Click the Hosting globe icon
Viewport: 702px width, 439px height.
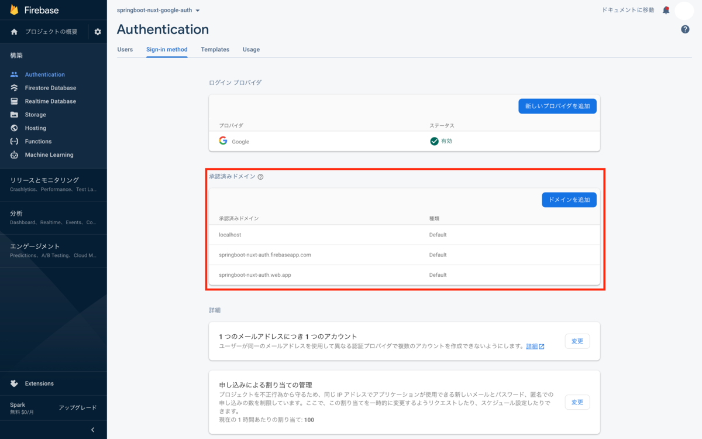[14, 128]
